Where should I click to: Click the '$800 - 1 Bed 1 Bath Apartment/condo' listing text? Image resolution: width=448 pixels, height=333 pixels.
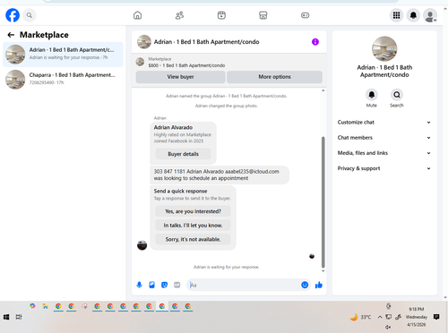tap(186, 65)
